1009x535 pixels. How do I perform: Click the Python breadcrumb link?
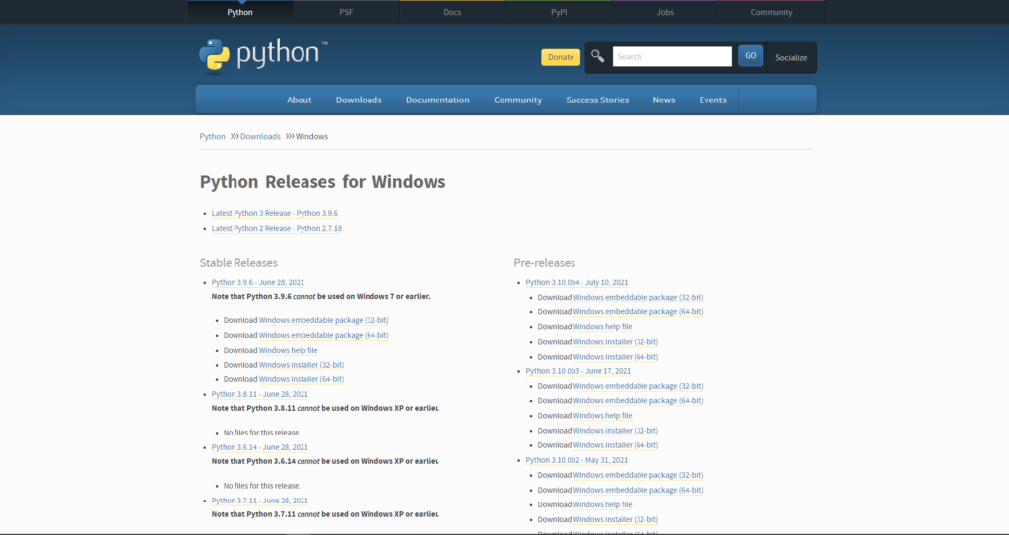coord(213,137)
